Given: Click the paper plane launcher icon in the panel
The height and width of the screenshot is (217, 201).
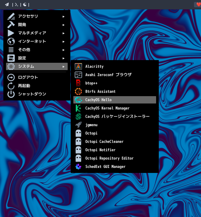Looking at the screenshot, I should [7, 5].
